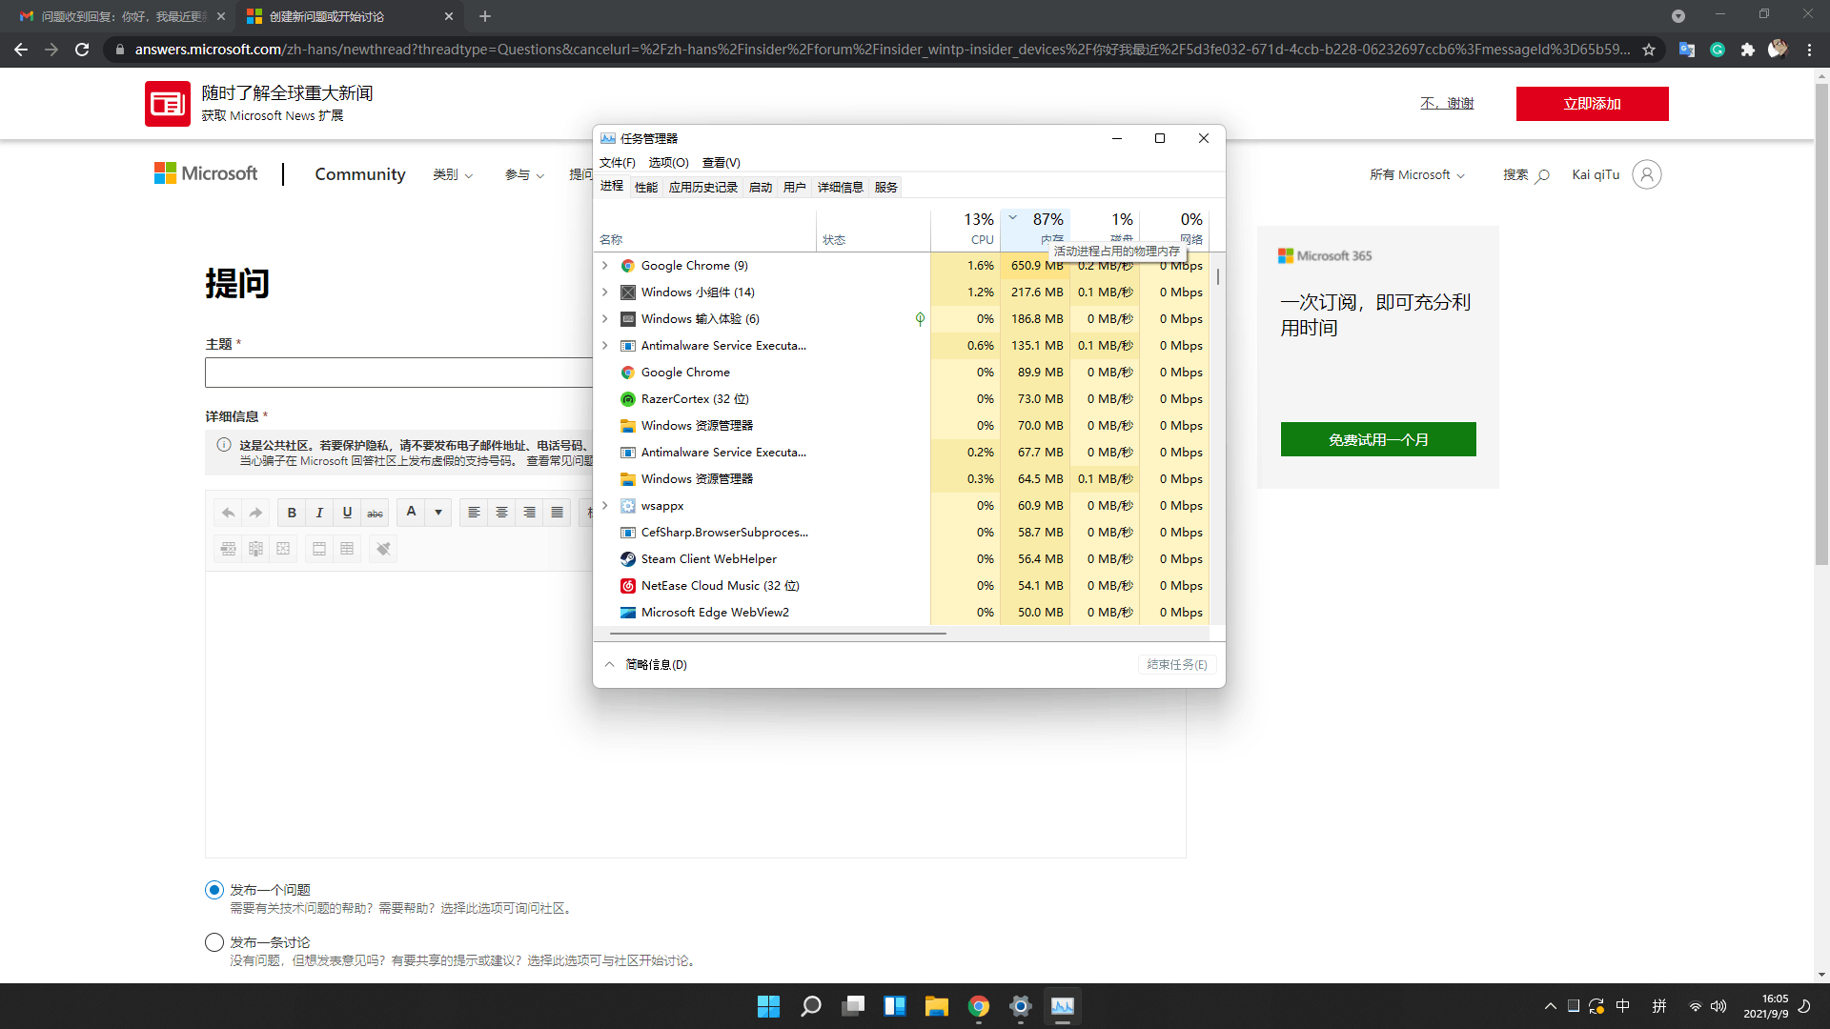Screen dimensions: 1830x1029
Task: Apply strikethrough formatting
Action: click(376, 513)
